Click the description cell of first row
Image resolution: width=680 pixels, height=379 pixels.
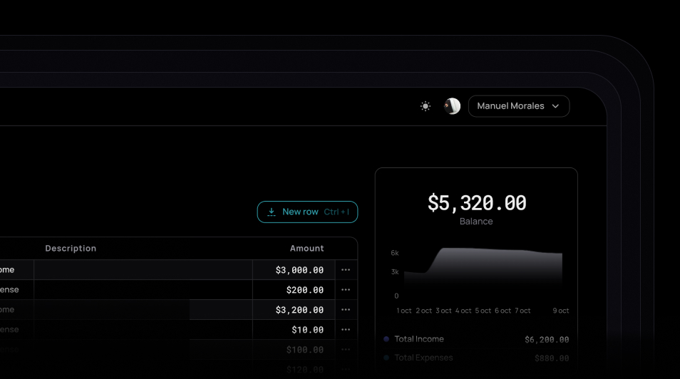(x=143, y=270)
